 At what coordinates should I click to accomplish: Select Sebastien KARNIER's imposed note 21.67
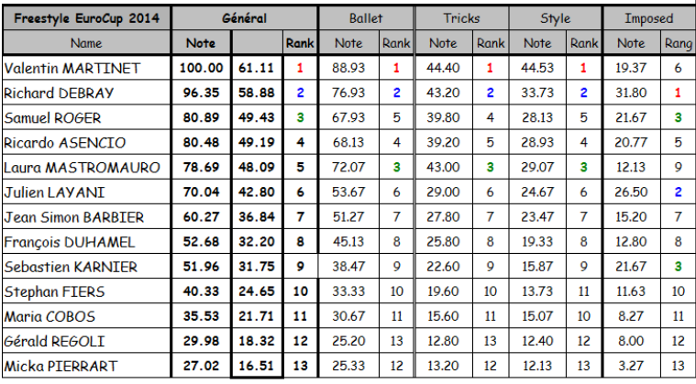631,267
